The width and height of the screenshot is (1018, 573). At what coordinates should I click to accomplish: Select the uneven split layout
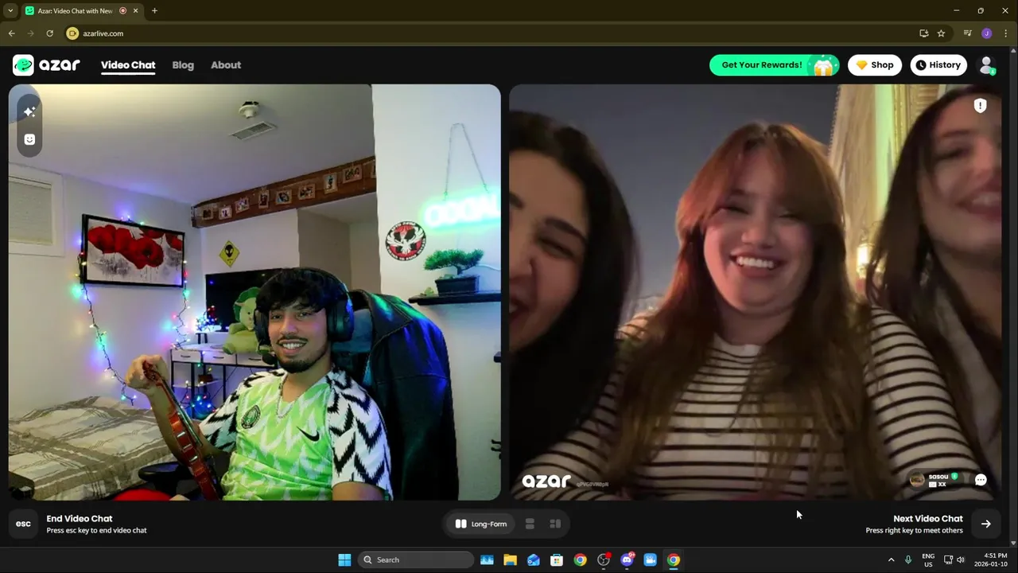555,524
